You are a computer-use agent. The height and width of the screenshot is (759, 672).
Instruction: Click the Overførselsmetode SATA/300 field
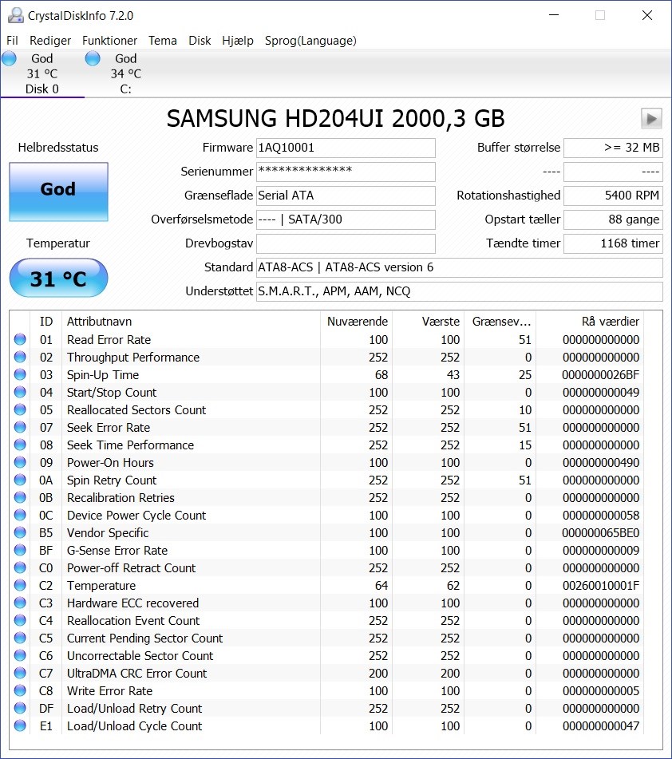pos(346,219)
